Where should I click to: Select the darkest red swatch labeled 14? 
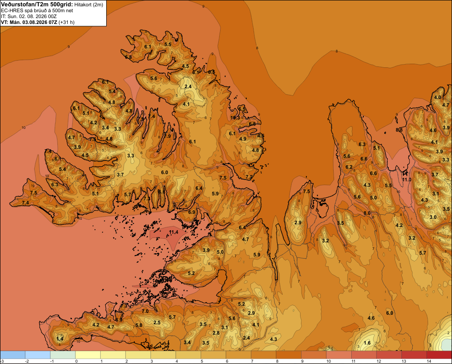(439, 355)
